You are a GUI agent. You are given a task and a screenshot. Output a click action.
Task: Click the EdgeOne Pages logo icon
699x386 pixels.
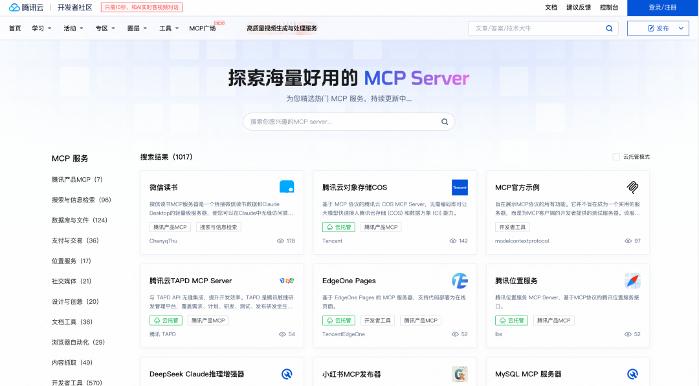[460, 281]
